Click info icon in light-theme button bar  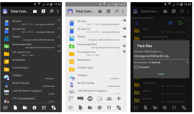(90, 98)
